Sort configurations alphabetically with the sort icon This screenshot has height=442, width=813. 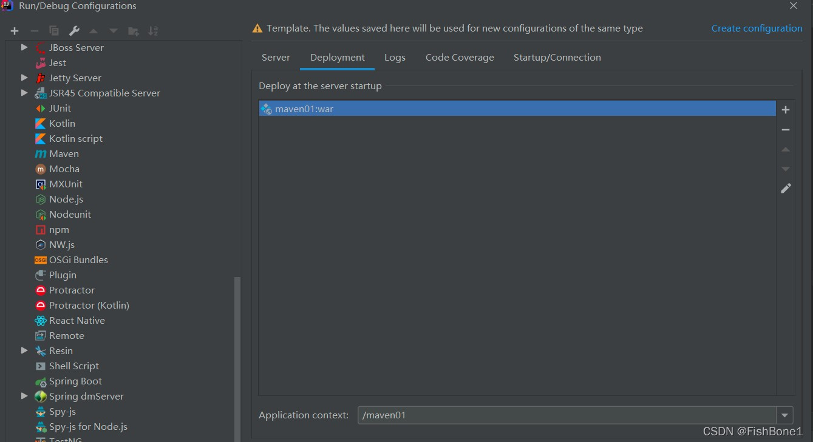pos(153,31)
